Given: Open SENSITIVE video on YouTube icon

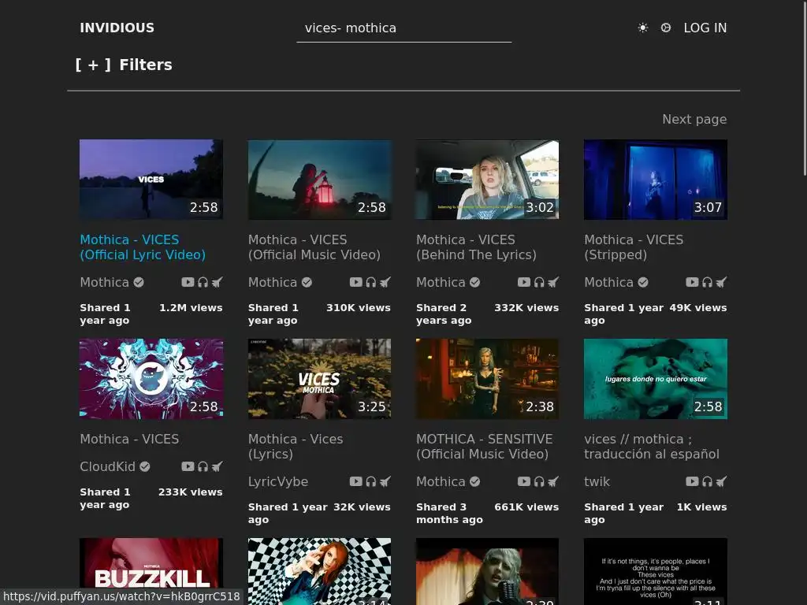Looking at the screenshot, I should tap(524, 481).
